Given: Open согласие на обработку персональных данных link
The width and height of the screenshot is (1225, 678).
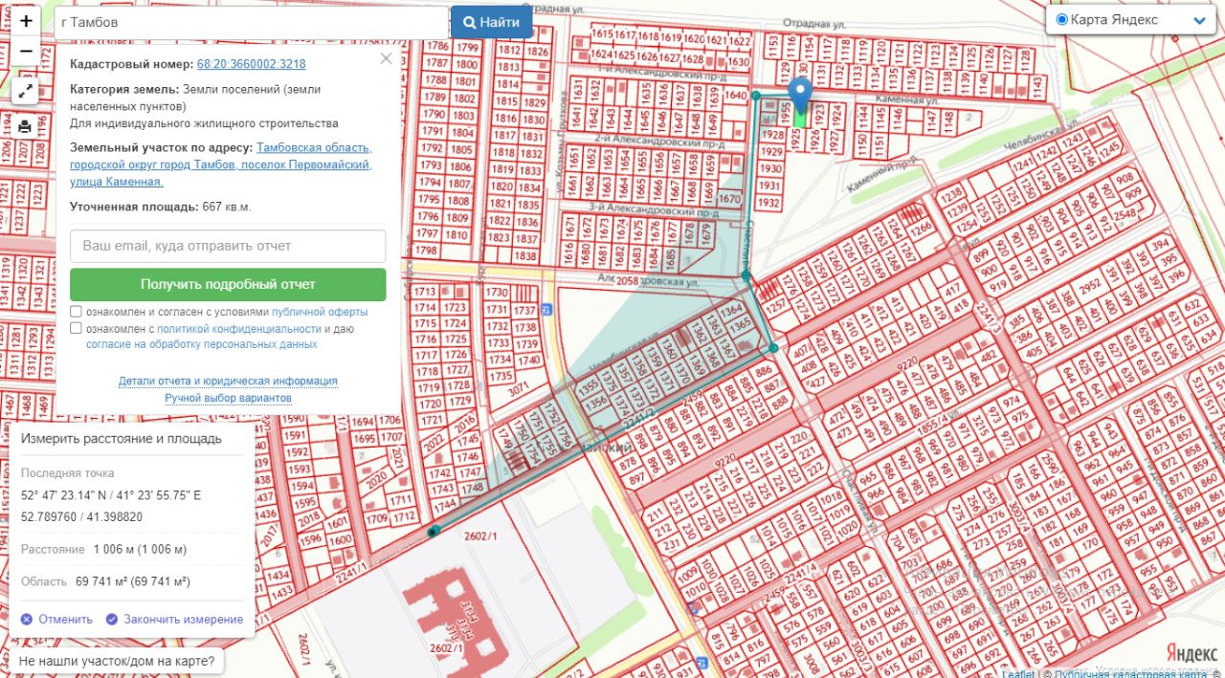Looking at the screenshot, I should [202, 344].
